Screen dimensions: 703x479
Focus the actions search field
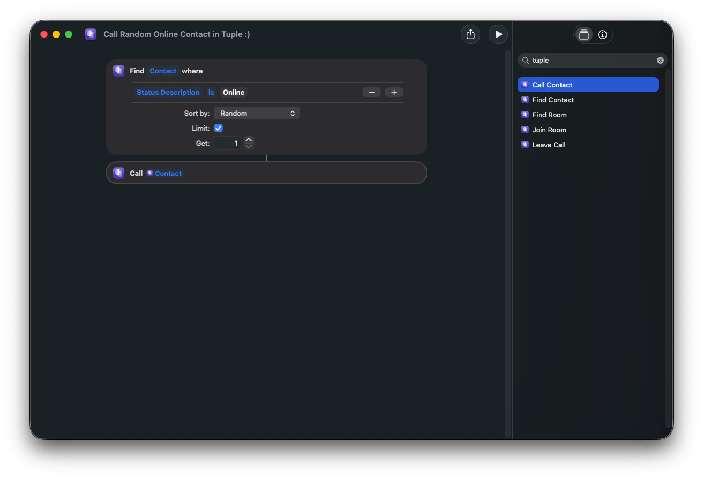coord(593,60)
